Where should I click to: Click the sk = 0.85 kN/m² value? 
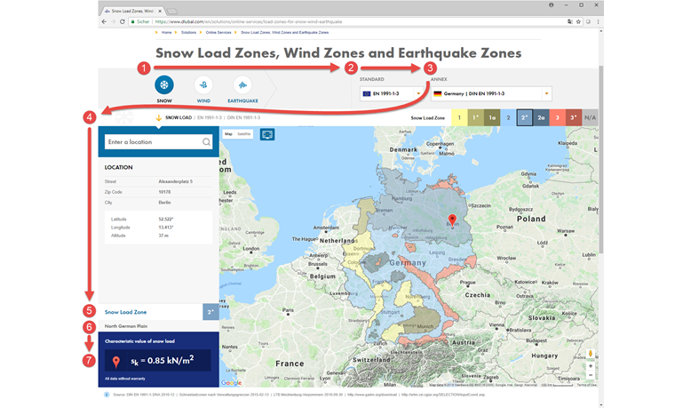[163, 361]
